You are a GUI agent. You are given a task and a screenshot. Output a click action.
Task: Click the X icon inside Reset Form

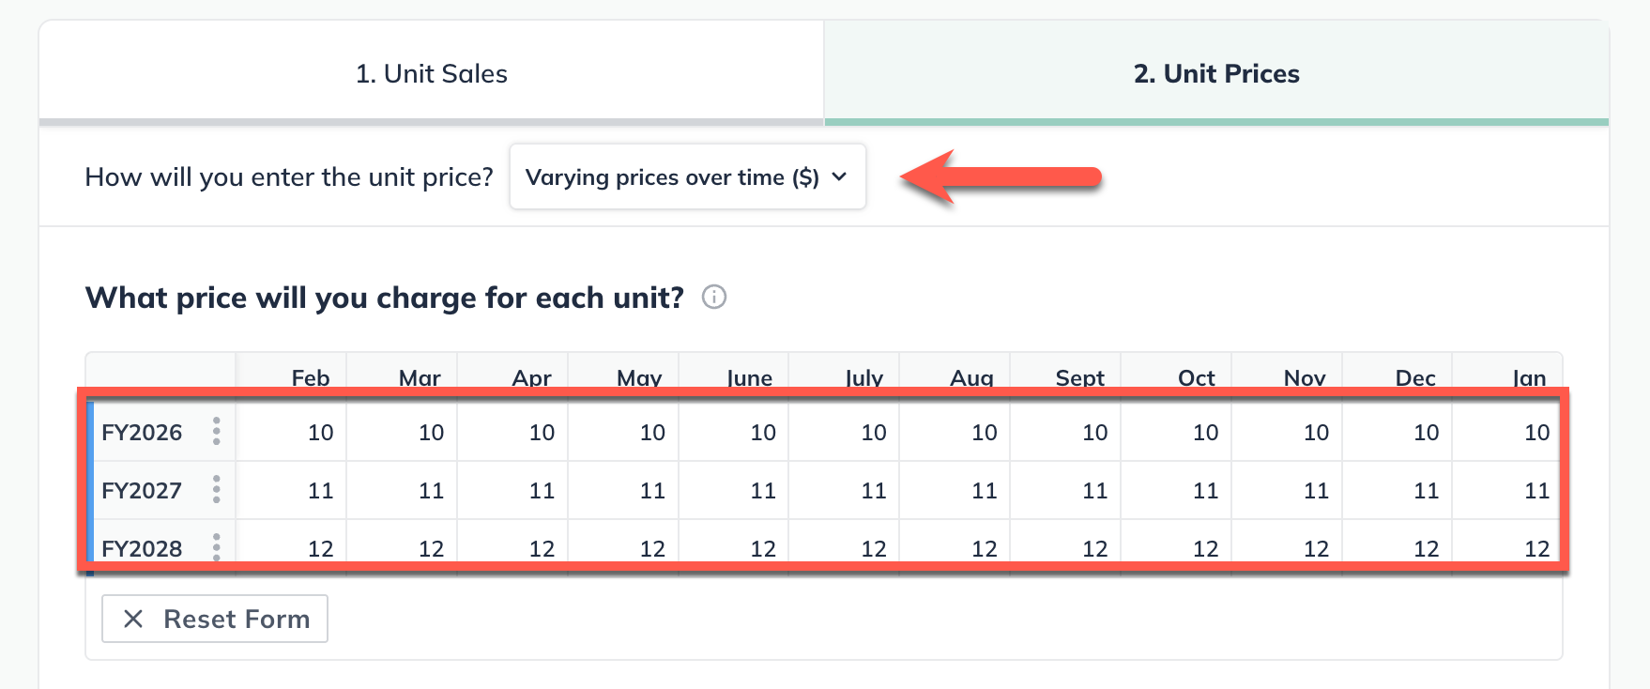(x=132, y=619)
